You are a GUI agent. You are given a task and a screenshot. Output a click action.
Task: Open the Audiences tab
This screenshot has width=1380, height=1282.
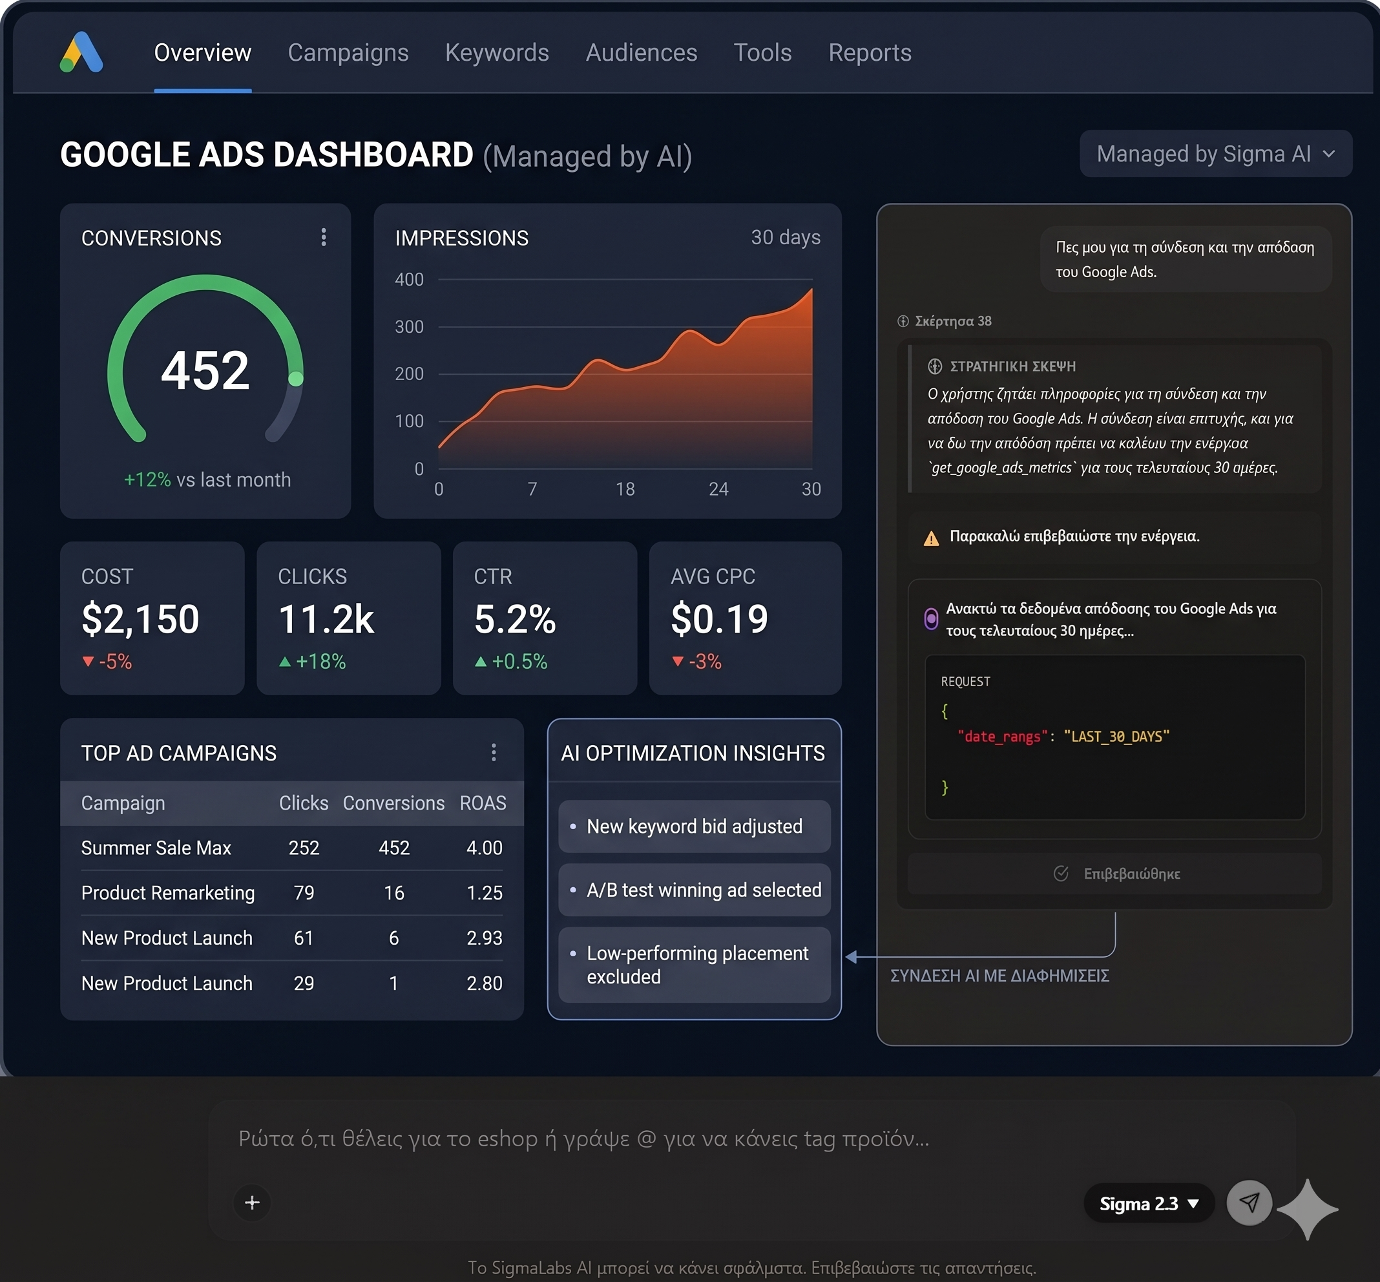click(642, 53)
